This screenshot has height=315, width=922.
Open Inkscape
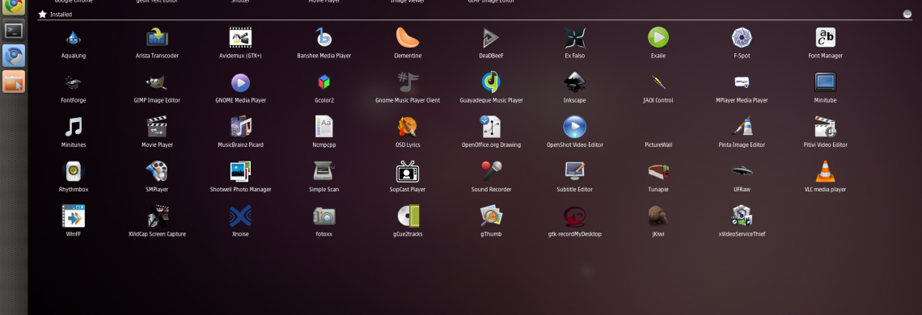coord(574,83)
